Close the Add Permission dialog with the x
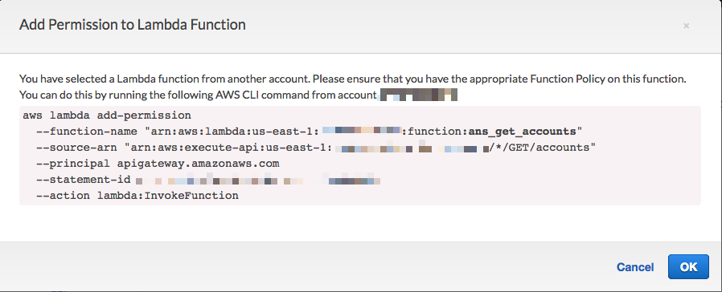Screen dimensions: 722x292 pyautogui.click(x=686, y=26)
